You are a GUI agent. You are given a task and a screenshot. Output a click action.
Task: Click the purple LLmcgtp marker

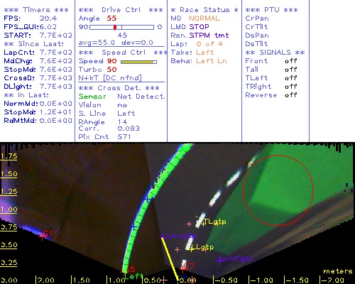(163, 236)
